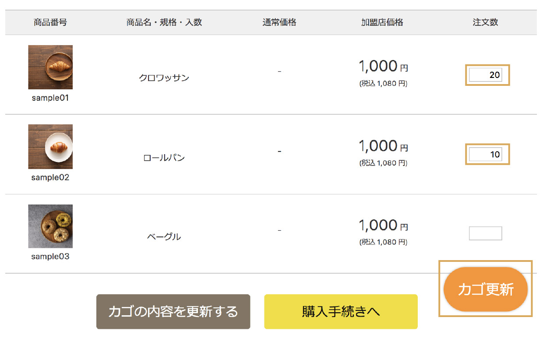Click the 加盟店価格 column heading

pos(382,22)
